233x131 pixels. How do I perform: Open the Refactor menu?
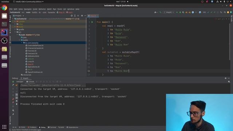click(x=42, y=9)
